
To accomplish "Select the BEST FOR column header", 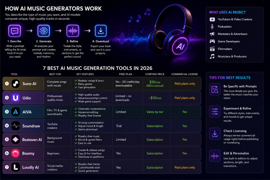I will point(55,74).
